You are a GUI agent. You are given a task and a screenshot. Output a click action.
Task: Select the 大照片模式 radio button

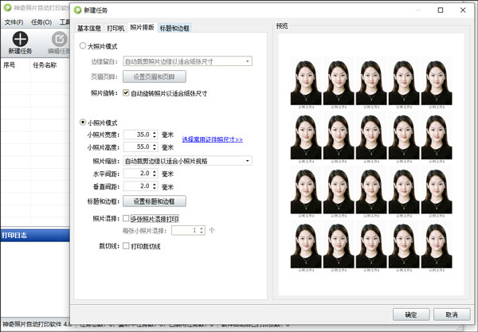83,47
